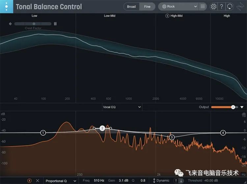The image size is (247, 184).
Task: Collapse the EQ panel with triangle arrow
Action: [x=242, y=107]
